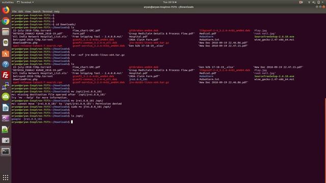
Task: Open LibreOffice Writer document dock icon
Action: point(6,108)
